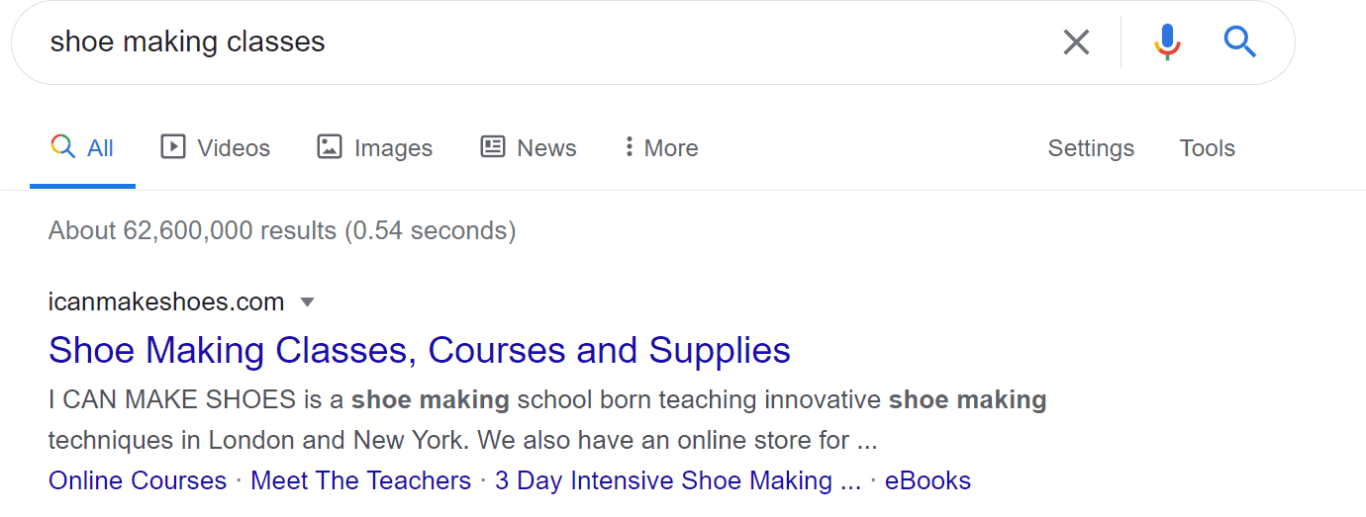The height and width of the screenshot is (517, 1366).
Task: Click the blue magnifier search icon
Action: (x=1239, y=43)
